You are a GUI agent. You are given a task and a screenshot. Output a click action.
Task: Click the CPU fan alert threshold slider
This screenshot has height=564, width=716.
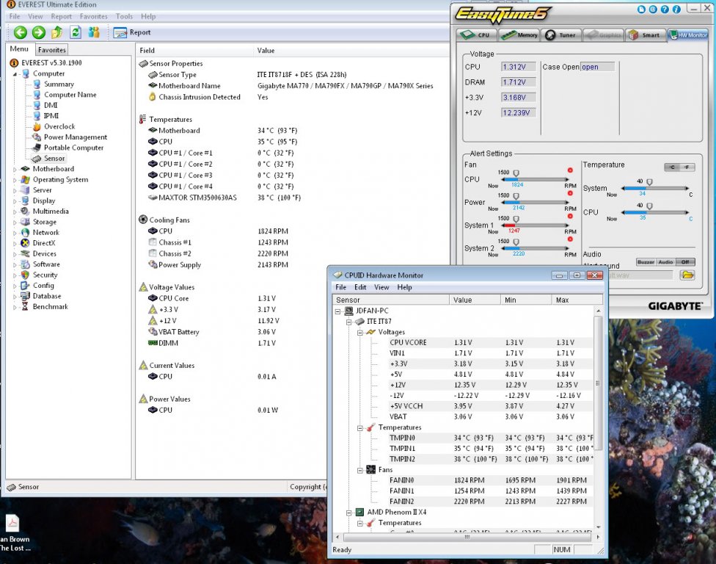(x=516, y=173)
